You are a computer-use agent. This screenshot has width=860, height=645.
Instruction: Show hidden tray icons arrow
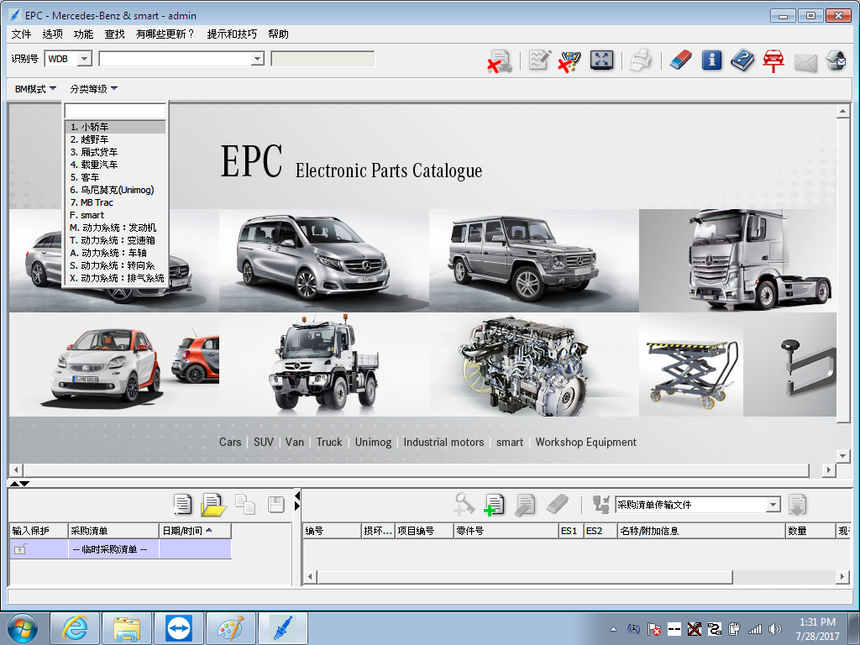coord(613,629)
